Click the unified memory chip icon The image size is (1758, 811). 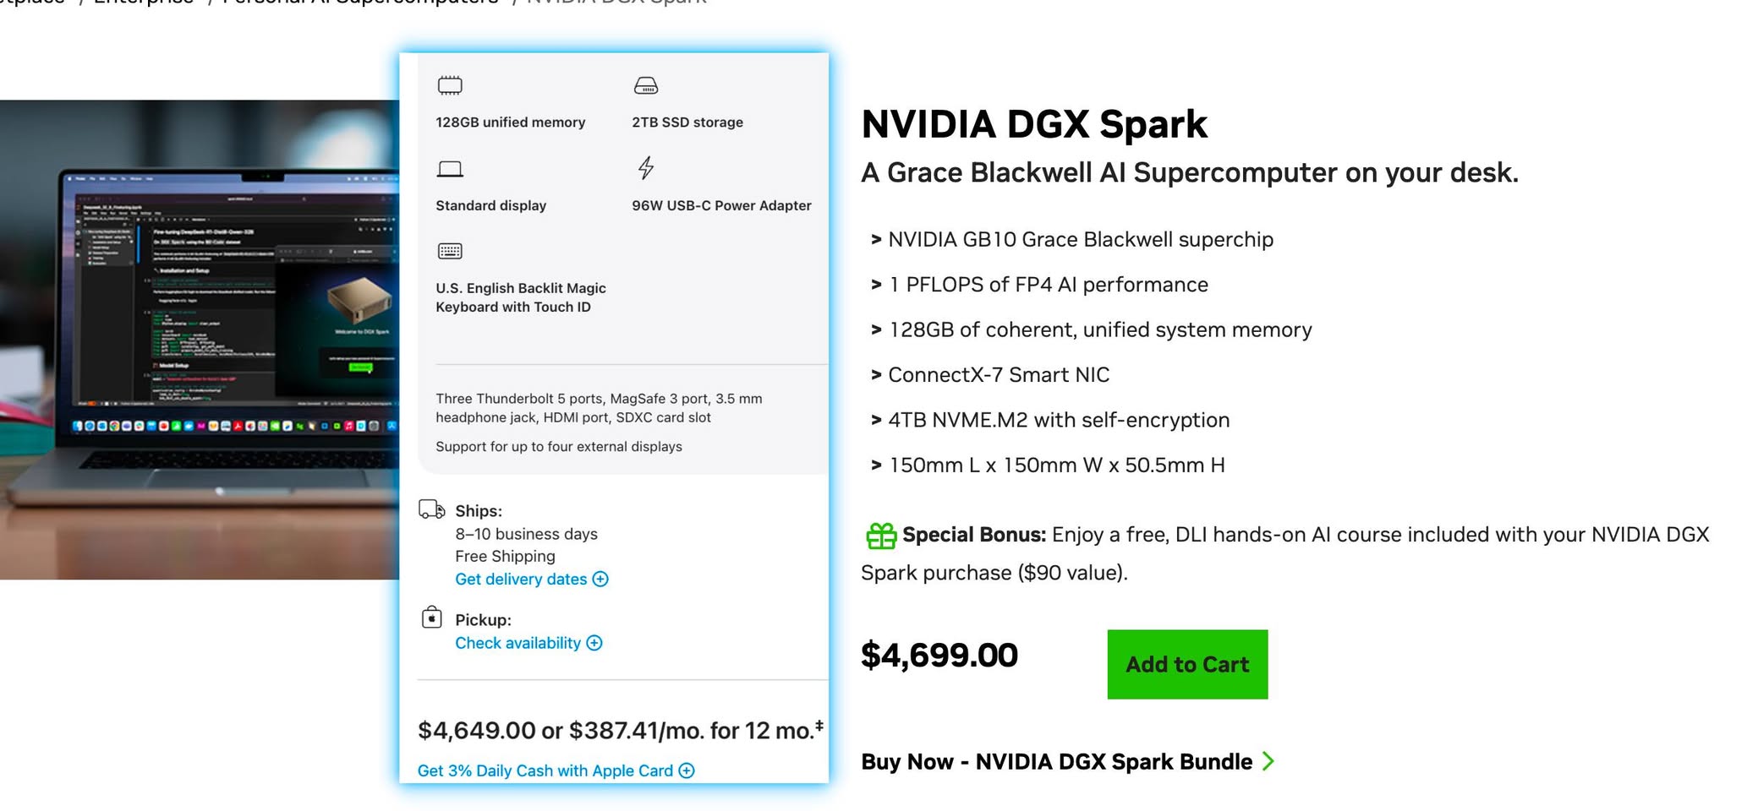coord(450,85)
